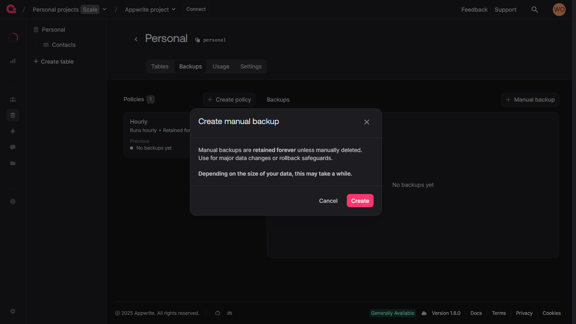The width and height of the screenshot is (576, 324).
Task: Open the Privacy footer link
Action: tap(524, 313)
